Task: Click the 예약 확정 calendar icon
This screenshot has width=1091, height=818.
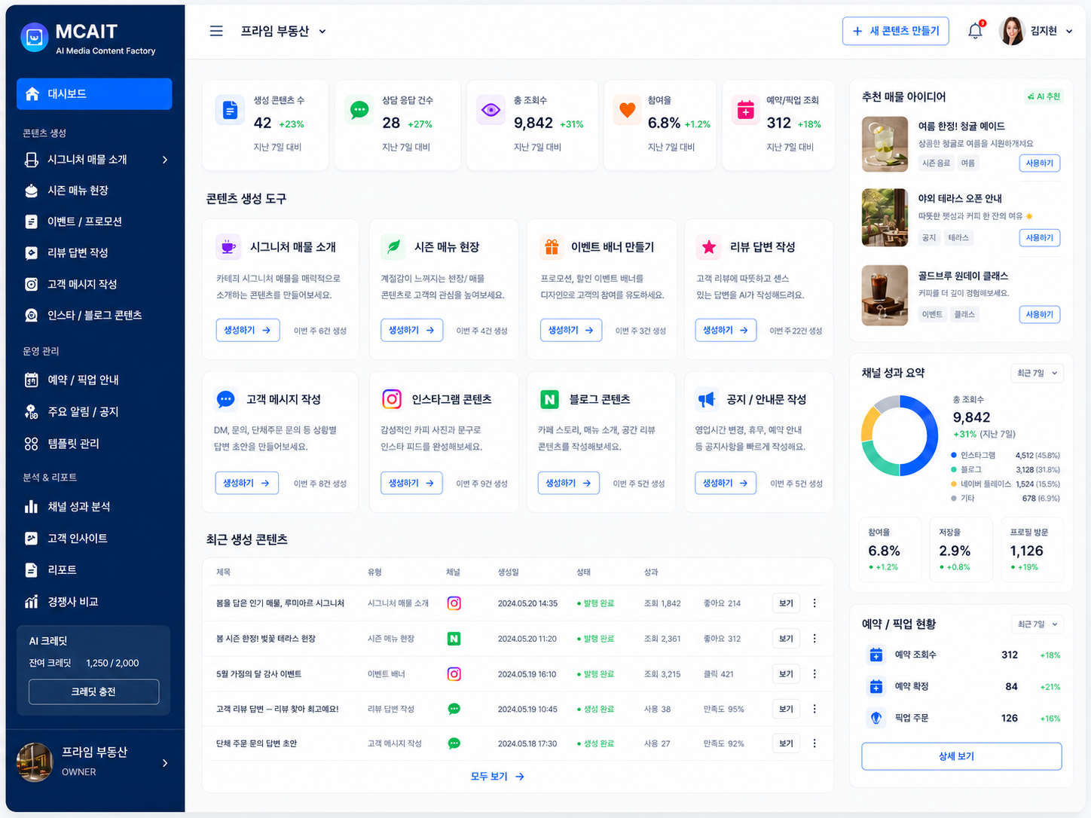Action: pyautogui.click(x=876, y=686)
